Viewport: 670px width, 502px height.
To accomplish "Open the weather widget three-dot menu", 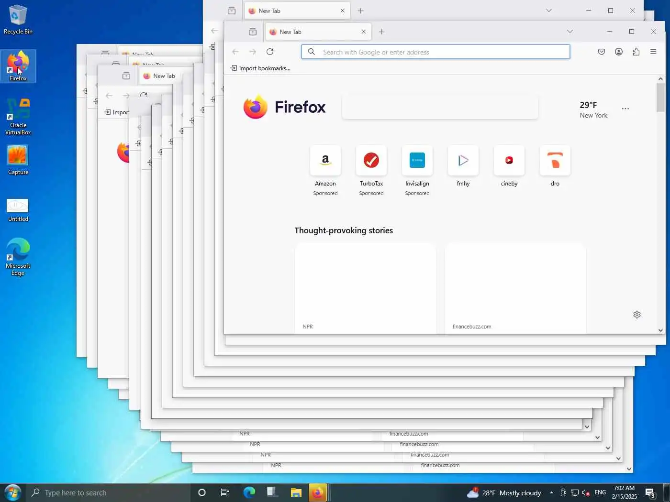I will (625, 109).
